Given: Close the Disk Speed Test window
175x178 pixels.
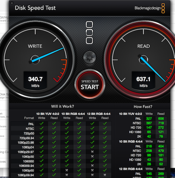Looking at the screenshot, I should tap(12, 3).
